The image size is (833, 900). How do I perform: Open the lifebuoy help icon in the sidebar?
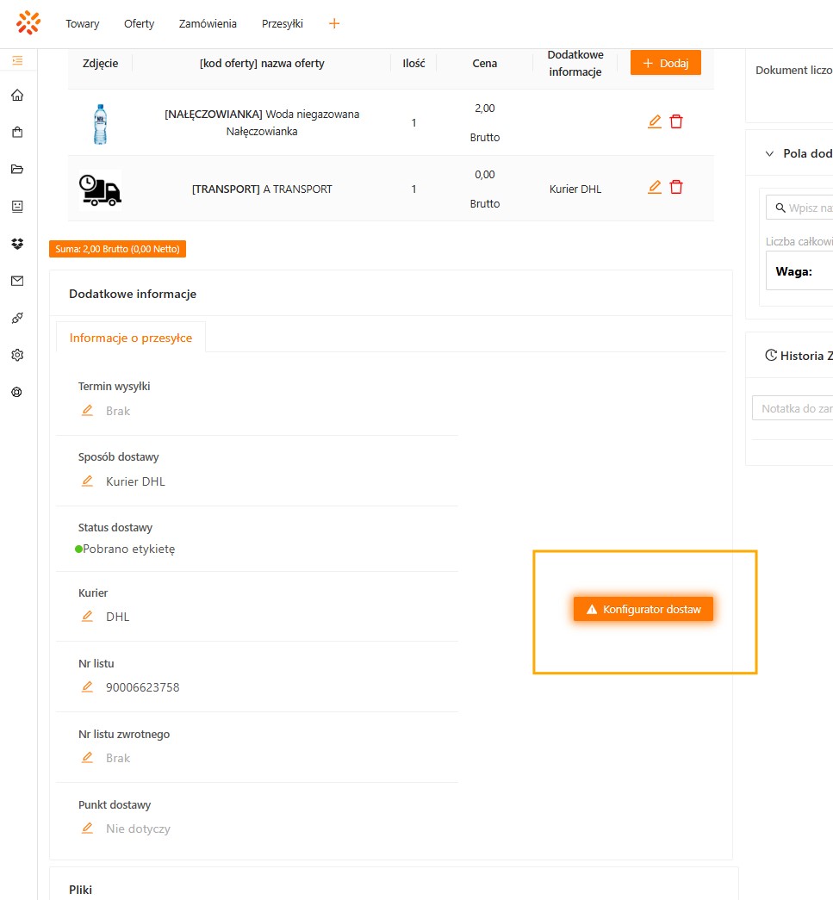pos(17,392)
